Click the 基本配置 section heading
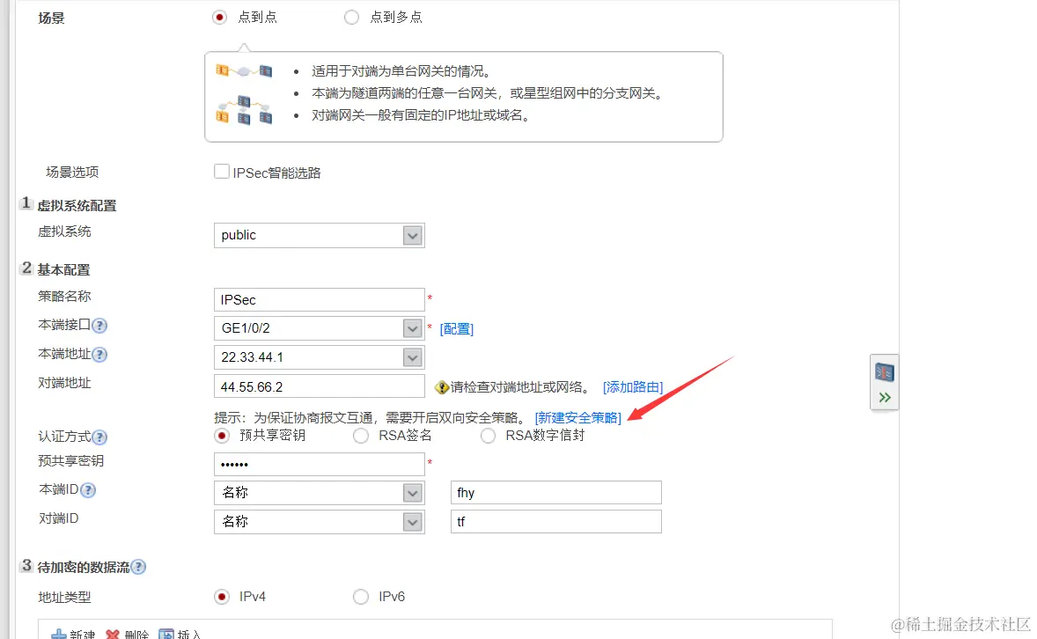The width and height of the screenshot is (1037, 639). (x=63, y=270)
